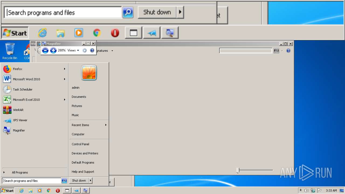Click the Magnifier zoom out minus button

[45, 50]
